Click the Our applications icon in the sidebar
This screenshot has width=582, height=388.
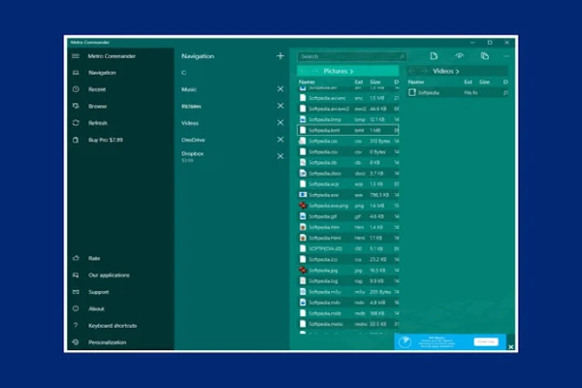[76, 275]
